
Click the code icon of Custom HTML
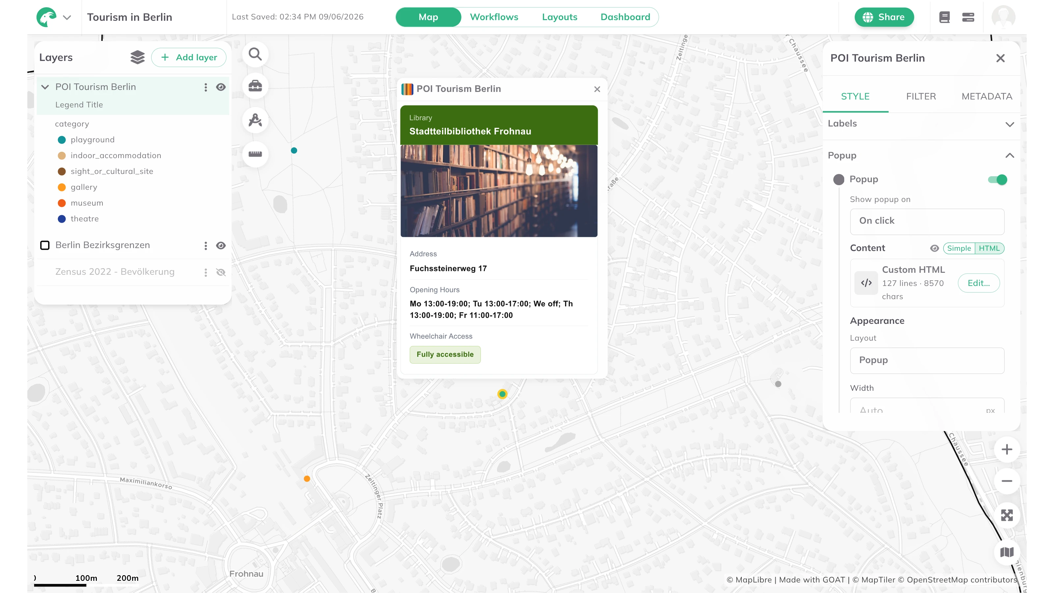click(866, 283)
